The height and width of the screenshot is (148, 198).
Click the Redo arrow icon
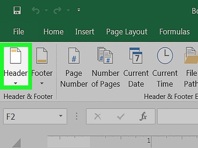58,10
